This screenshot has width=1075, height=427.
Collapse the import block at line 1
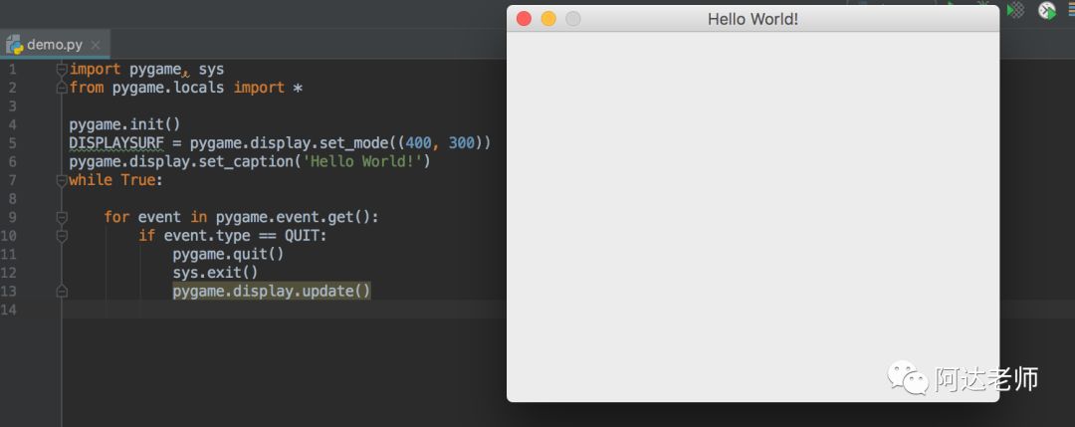(x=62, y=70)
